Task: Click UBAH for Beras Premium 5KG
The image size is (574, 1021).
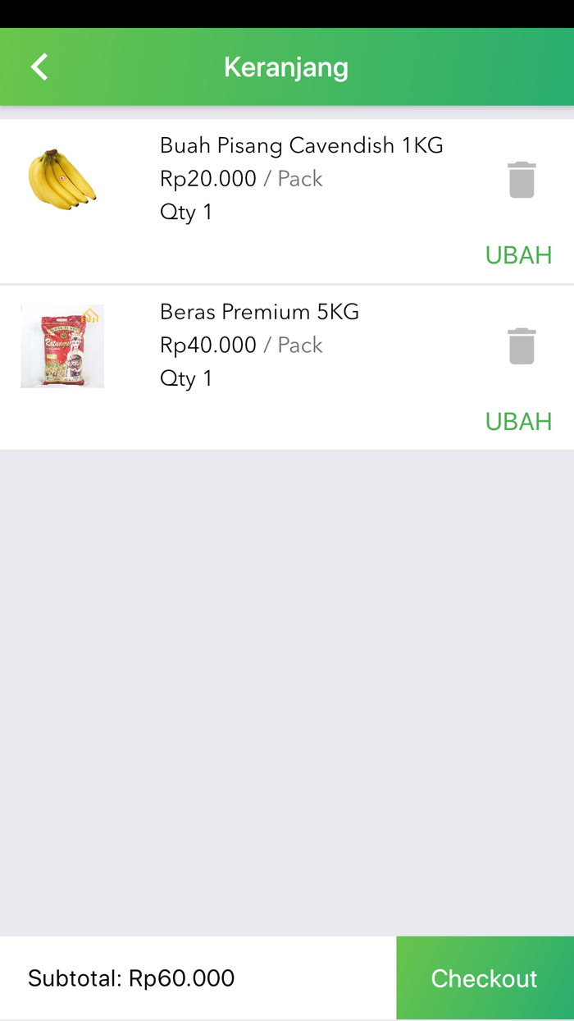Action: [x=518, y=421]
